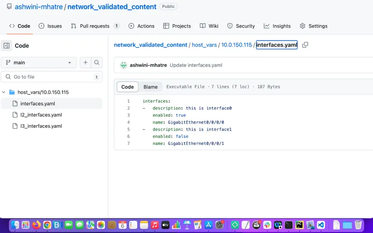
Task: Open Finder from the dock
Action: (14, 225)
